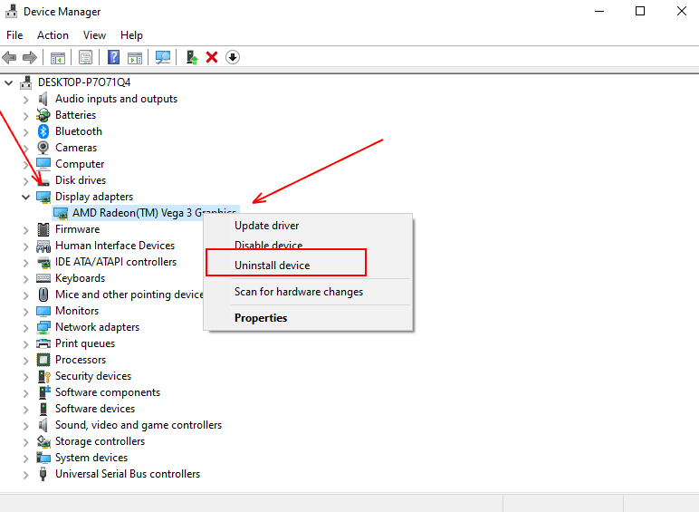Expand the Processors category chevron
699x512 pixels.
click(26, 361)
